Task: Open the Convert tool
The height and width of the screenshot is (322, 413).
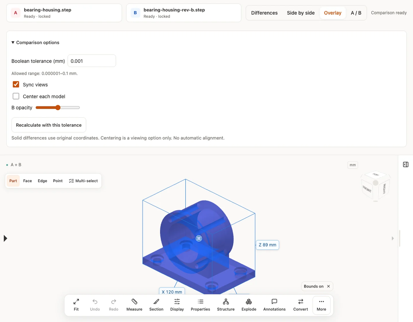Action: point(301,305)
